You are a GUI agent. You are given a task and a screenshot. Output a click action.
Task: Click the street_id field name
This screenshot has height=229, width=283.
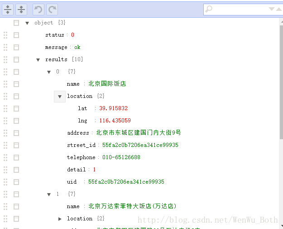click(81, 145)
